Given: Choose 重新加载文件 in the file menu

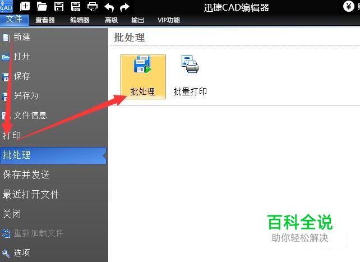Looking at the screenshot, I should 39,233.
